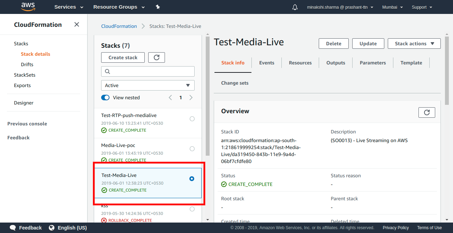Screen dimensions: 453x233
Task: Open the Resource Groups dropdown
Action: point(119,7)
